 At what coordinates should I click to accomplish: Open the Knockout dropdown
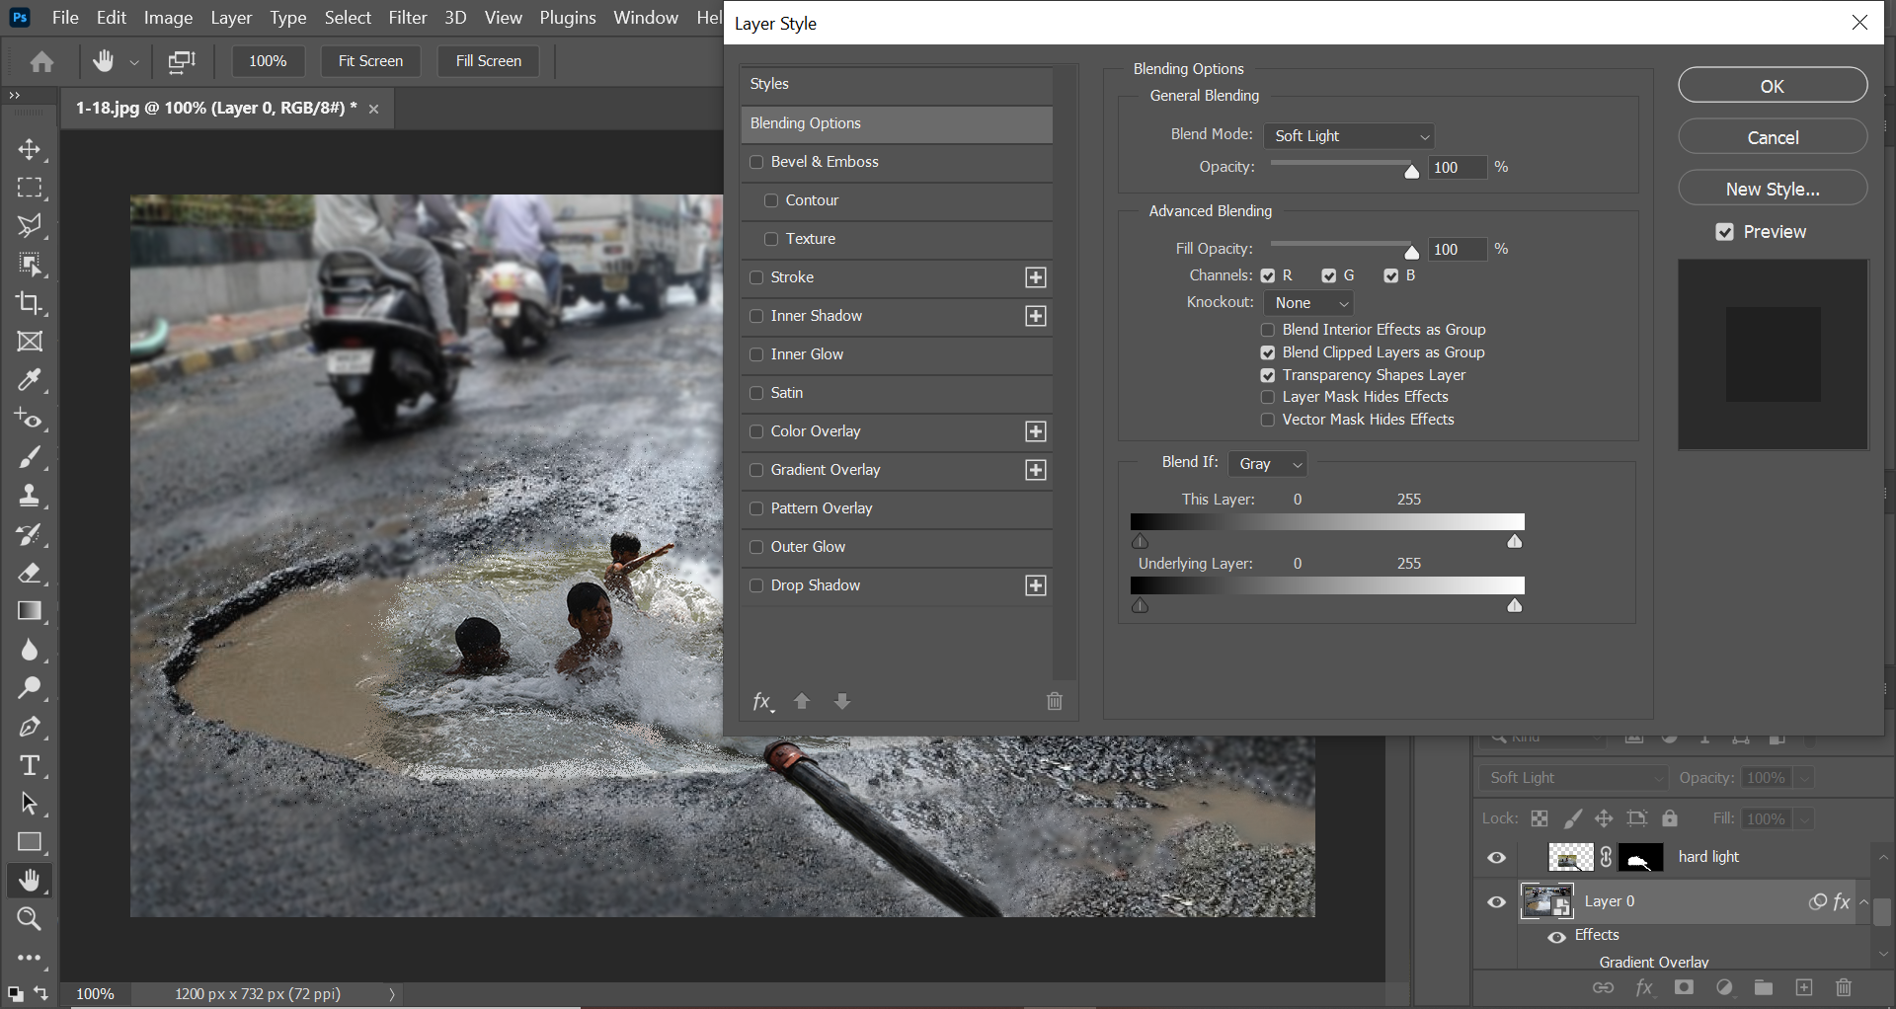tap(1307, 302)
